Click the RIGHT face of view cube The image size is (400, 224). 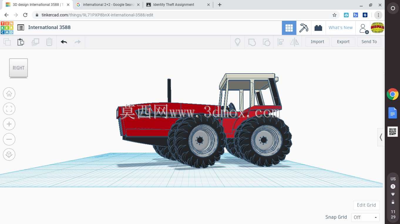(19, 68)
